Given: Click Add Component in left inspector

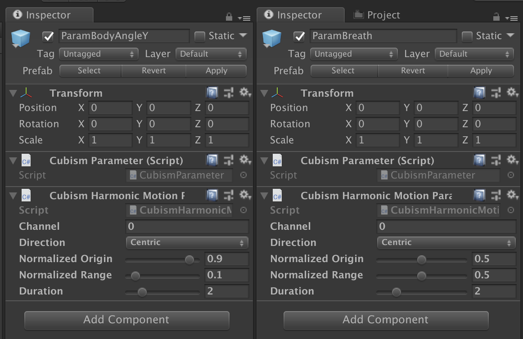Looking at the screenshot, I should click(126, 320).
